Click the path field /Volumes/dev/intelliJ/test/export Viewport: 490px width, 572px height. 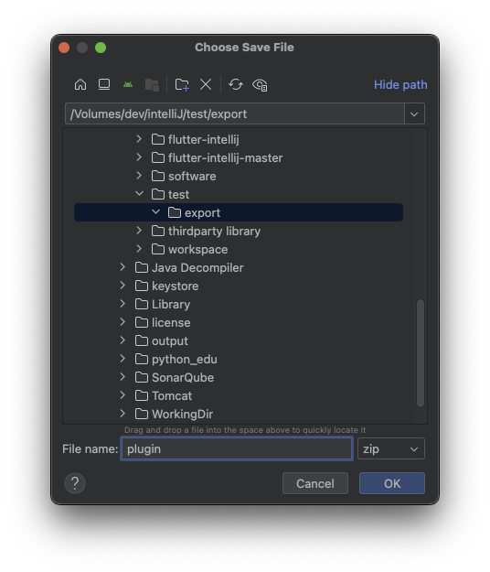click(x=234, y=113)
